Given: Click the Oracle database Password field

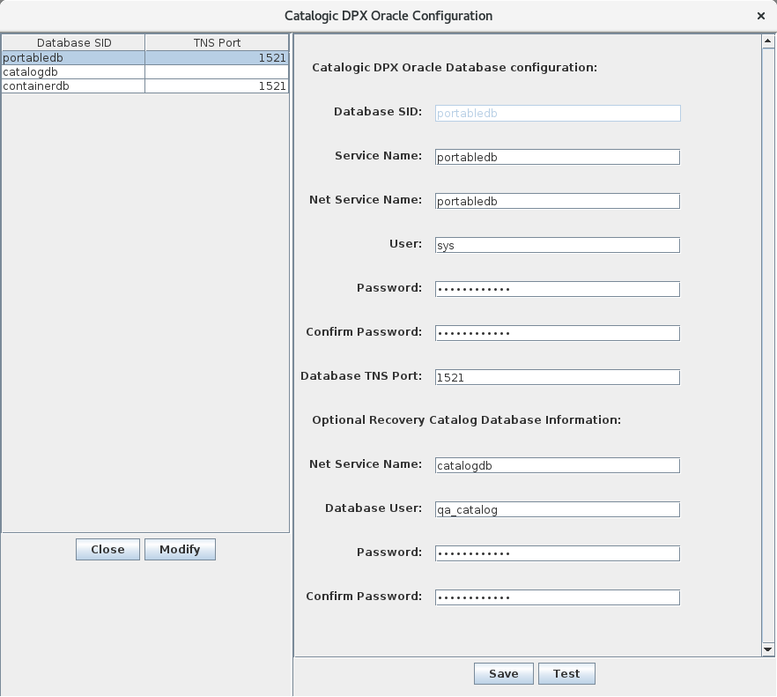Looking at the screenshot, I should click(x=557, y=289).
